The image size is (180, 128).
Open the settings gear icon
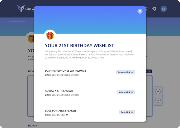point(154,9)
